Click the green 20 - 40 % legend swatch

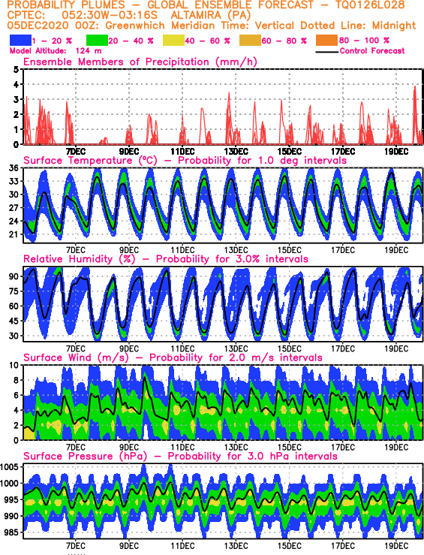pyautogui.click(x=97, y=41)
